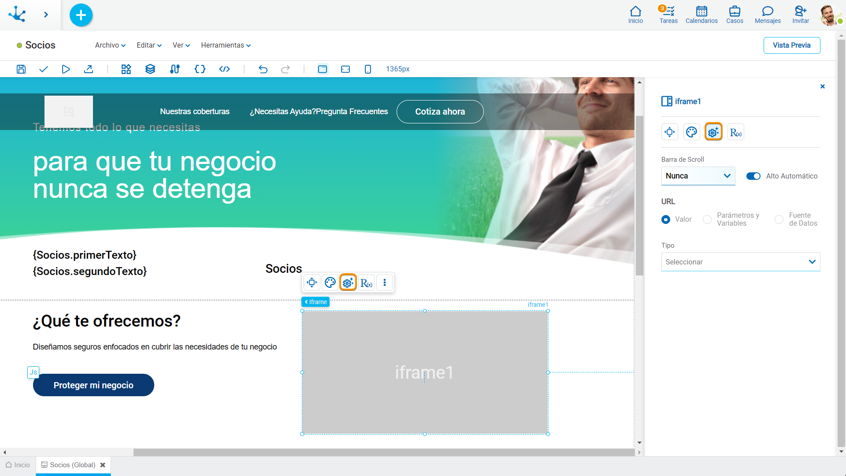This screenshot has height=476, width=846.
Task: Click the canvas horizontal scrollbar thumb
Action: [x=384, y=452]
